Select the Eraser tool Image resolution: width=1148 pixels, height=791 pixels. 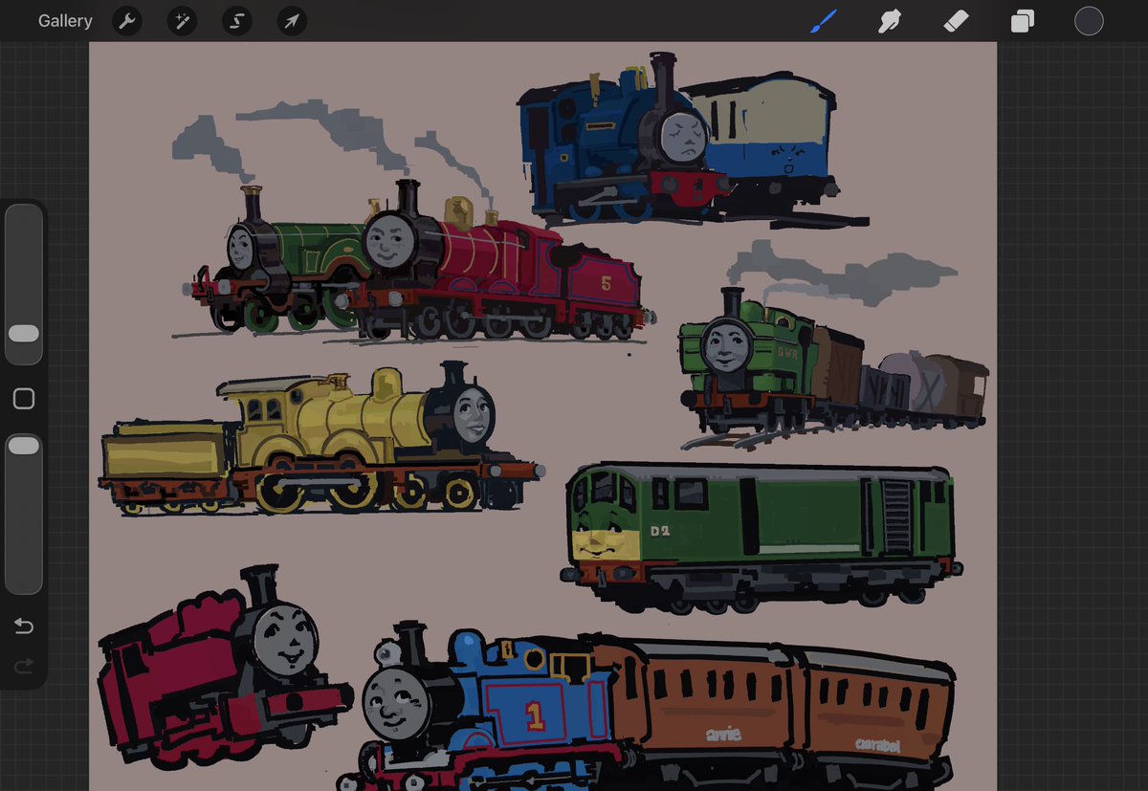pyautogui.click(x=956, y=21)
